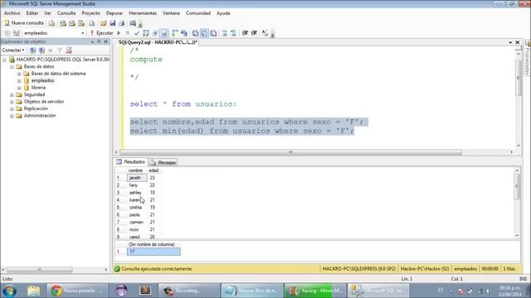Switch output to Results to File

coord(213,33)
